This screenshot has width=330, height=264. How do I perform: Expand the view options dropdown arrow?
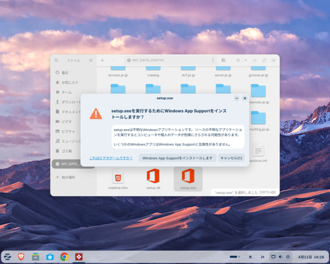tap(245, 60)
